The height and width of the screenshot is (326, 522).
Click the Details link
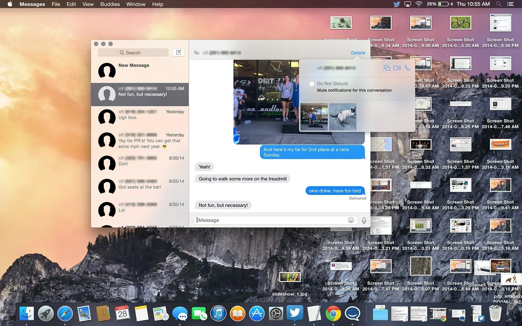[x=358, y=53]
